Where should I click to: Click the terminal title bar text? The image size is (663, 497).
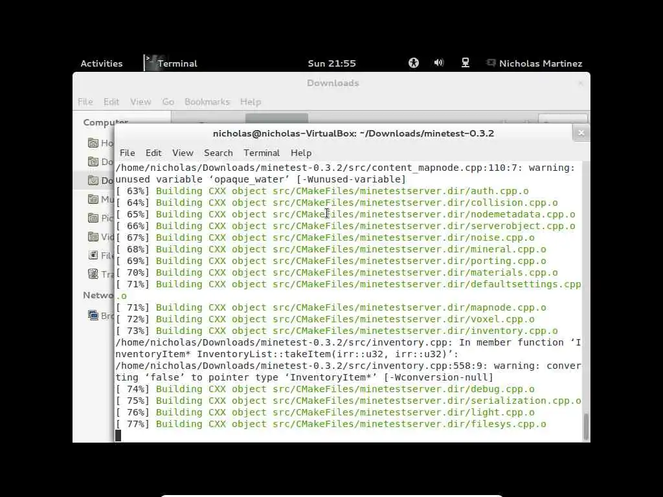coord(354,133)
